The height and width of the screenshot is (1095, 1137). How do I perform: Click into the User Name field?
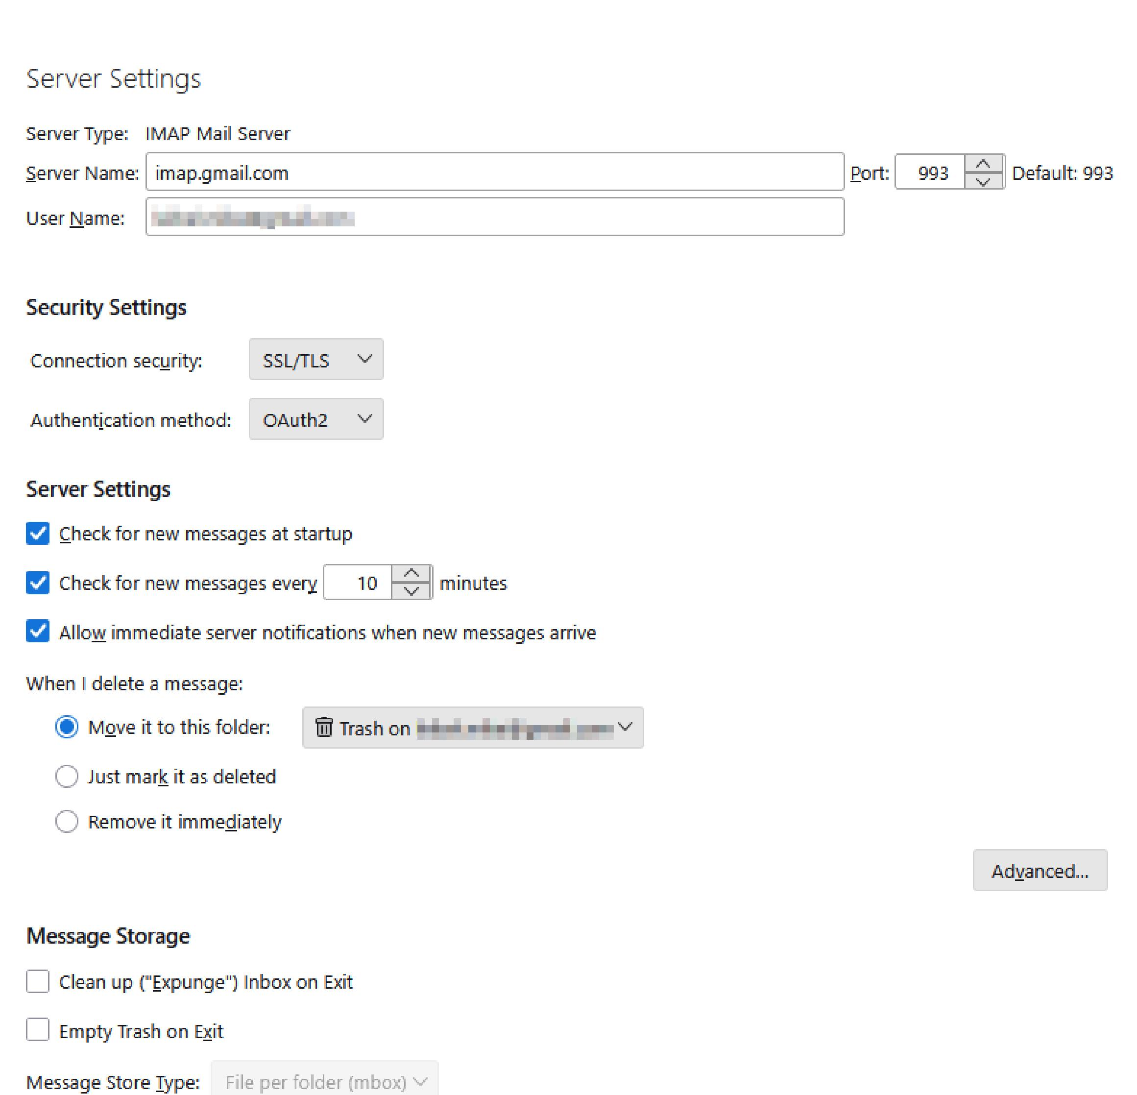[x=494, y=217]
